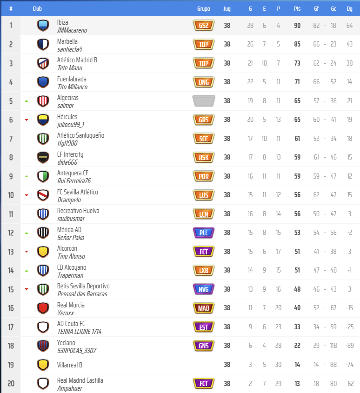Screen dimensions: 360x393
Task: Click the Real Madrid Castilla crest icon
Action: [43, 384]
